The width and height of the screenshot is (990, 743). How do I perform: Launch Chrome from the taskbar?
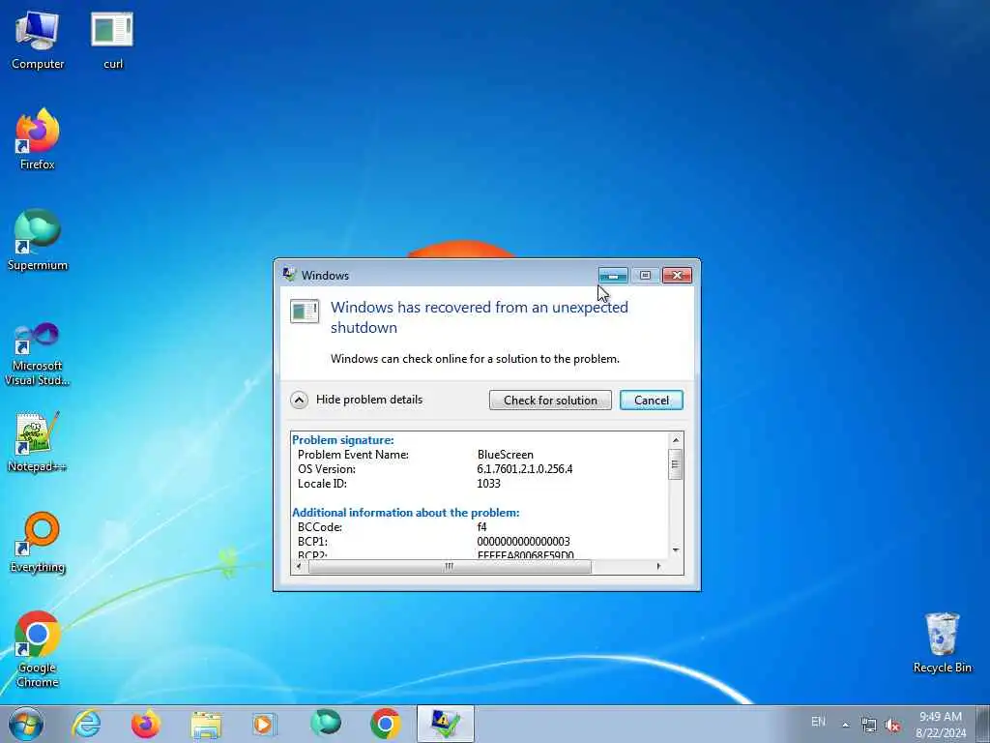pos(385,724)
